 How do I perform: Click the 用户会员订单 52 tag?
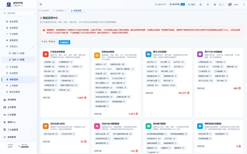(x=51, y=134)
